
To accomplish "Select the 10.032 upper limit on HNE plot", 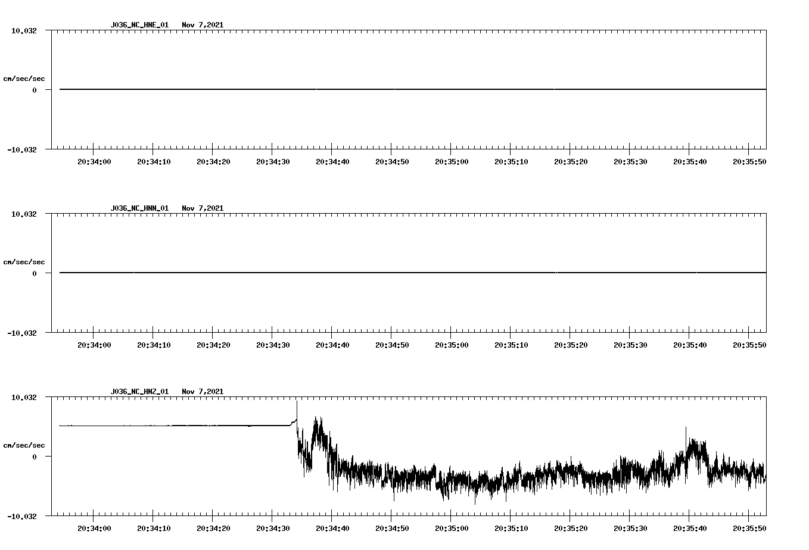I will [x=24, y=30].
